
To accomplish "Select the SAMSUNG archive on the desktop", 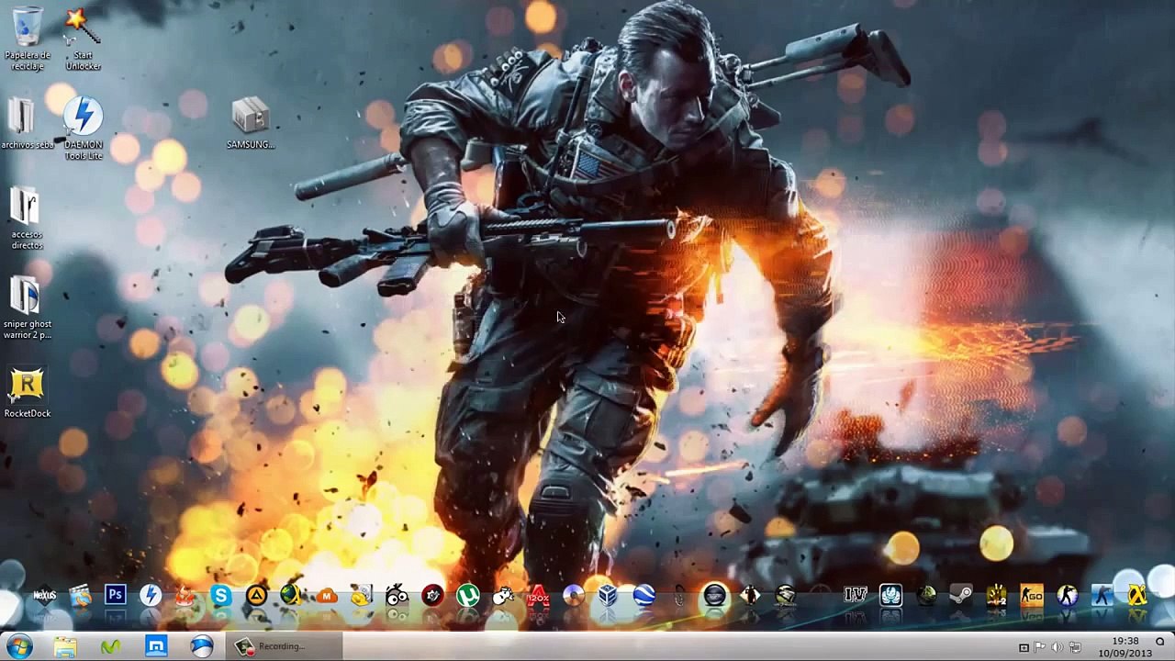I will click(x=251, y=123).
